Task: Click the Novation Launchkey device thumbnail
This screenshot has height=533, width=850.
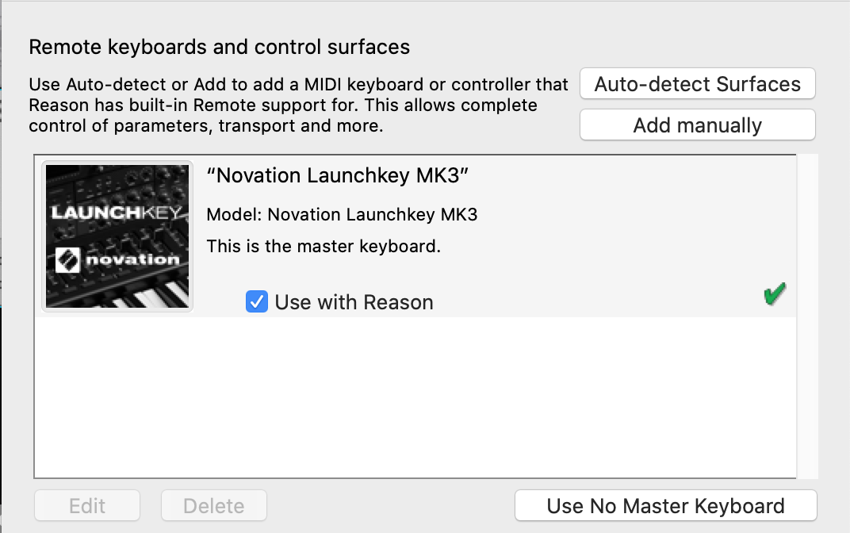Action: click(117, 236)
